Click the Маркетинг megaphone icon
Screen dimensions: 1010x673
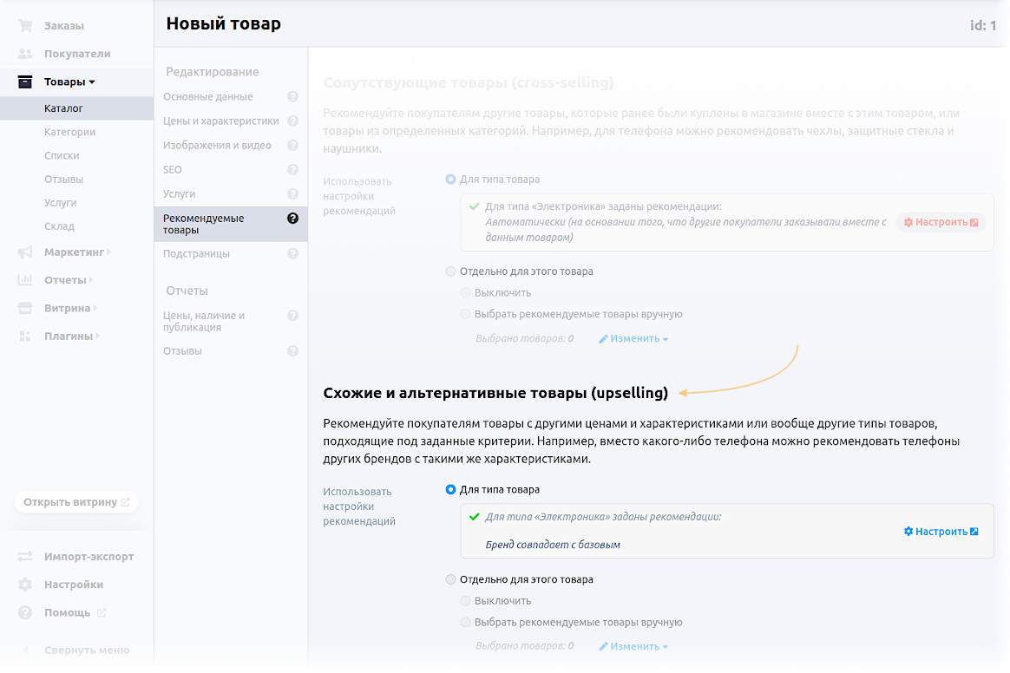click(25, 252)
